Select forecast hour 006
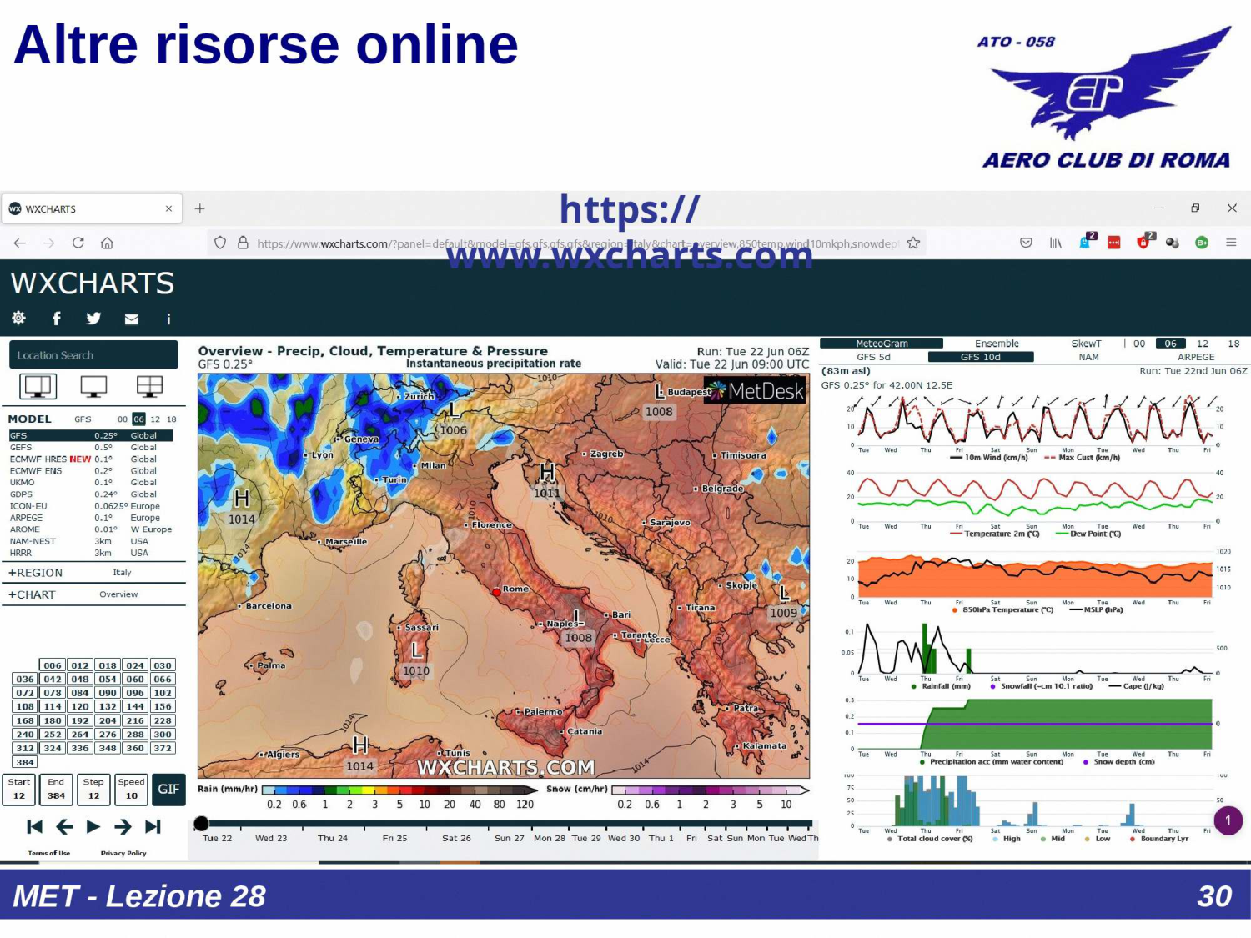The image size is (1251, 938). (x=53, y=665)
